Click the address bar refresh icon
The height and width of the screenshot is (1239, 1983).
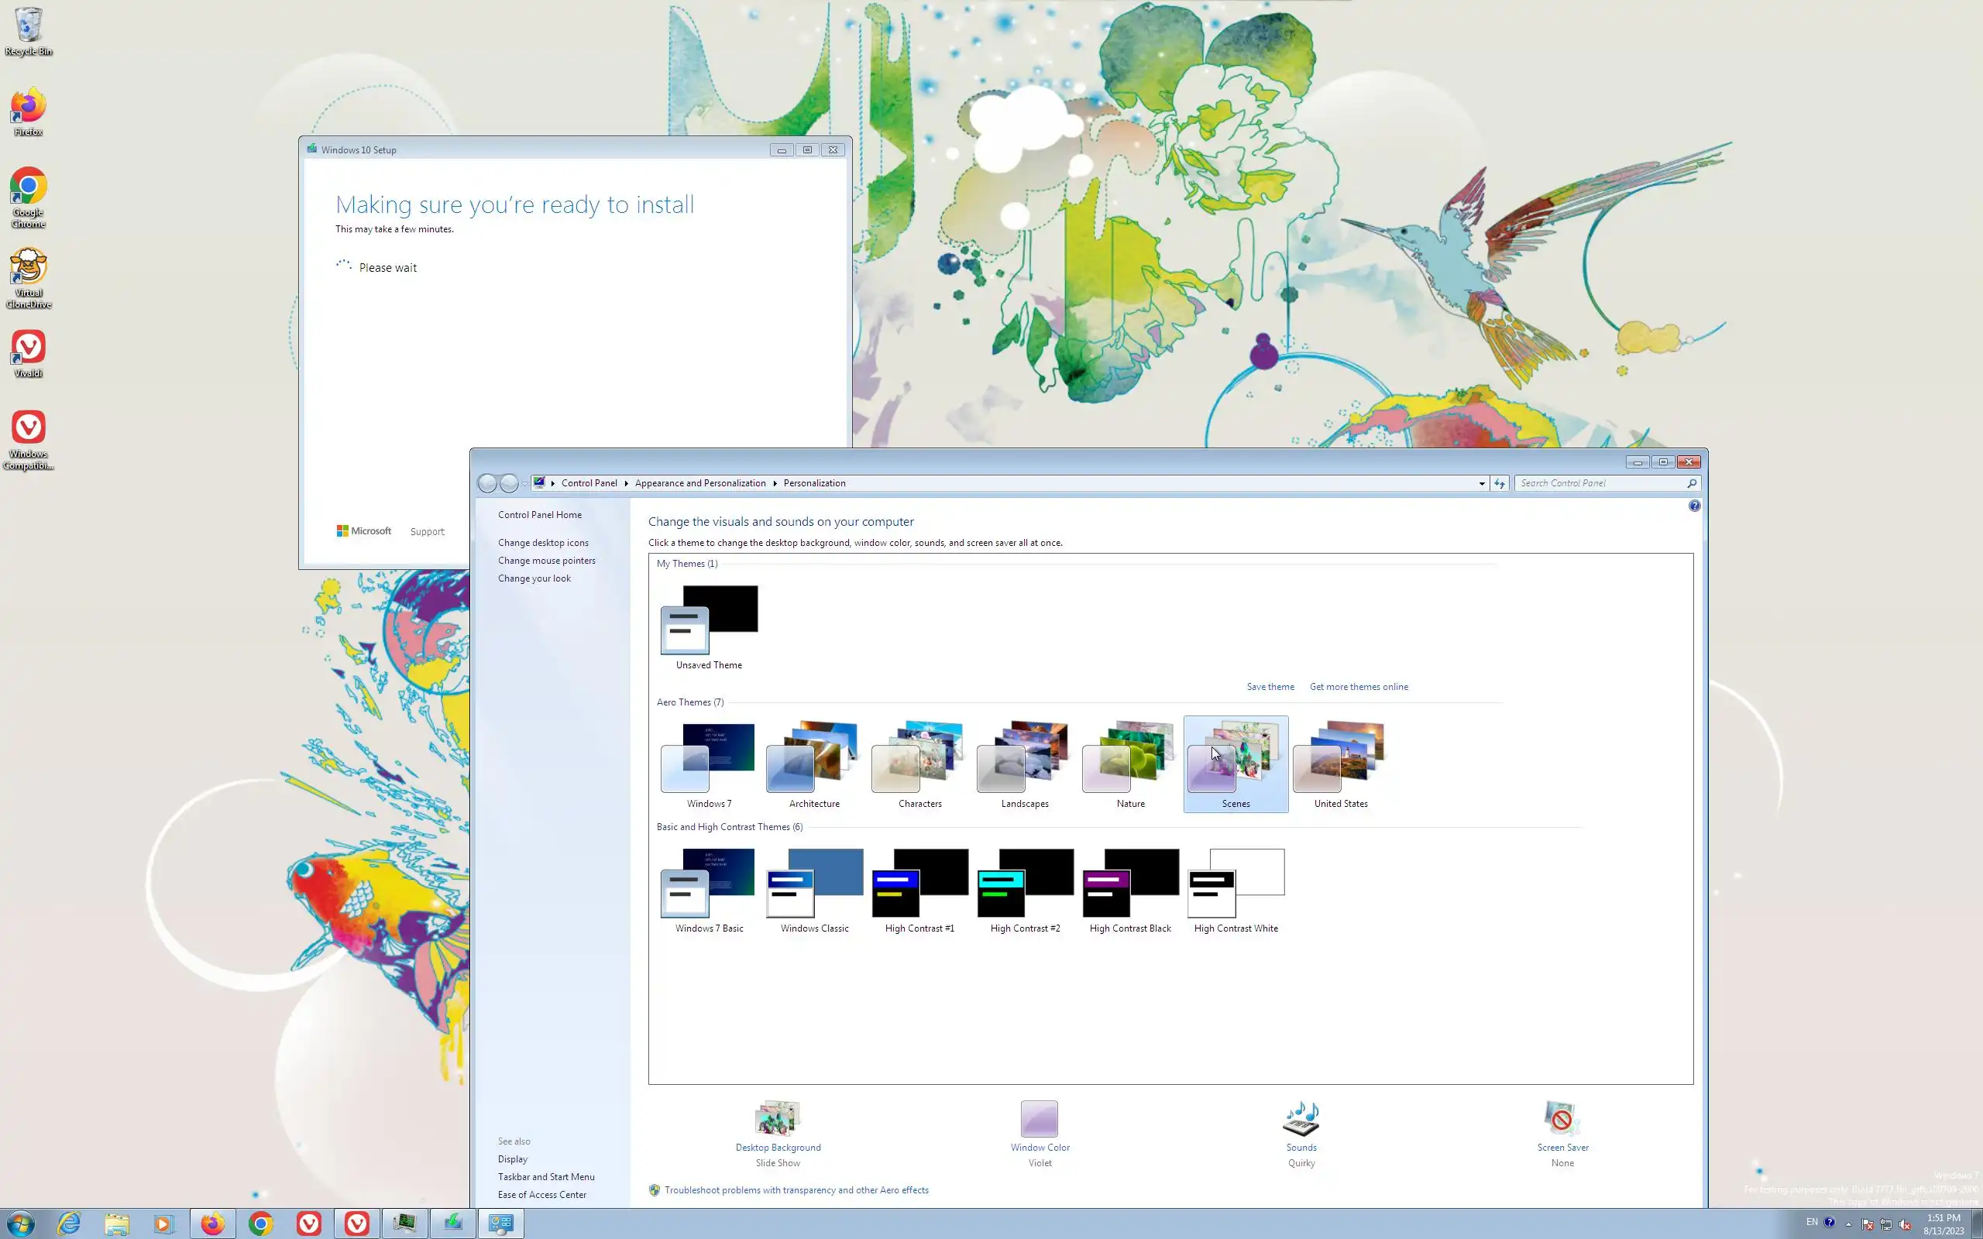tap(1500, 483)
